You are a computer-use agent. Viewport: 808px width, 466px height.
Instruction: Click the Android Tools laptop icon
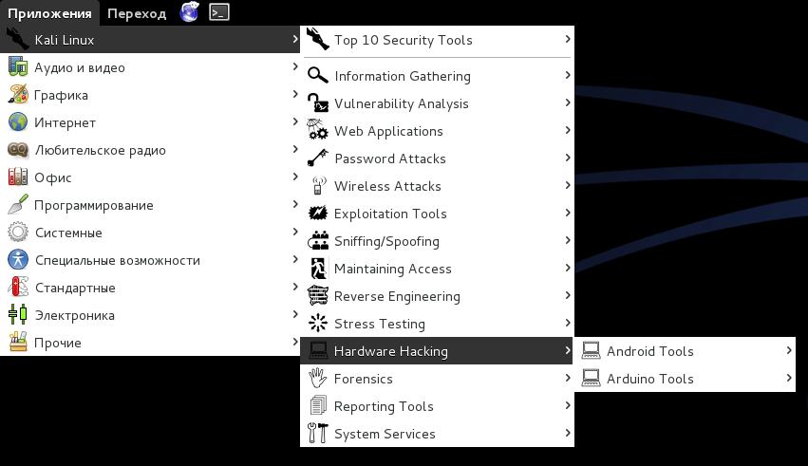(591, 351)
